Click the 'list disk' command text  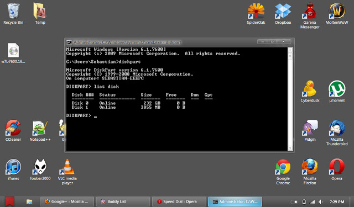point(106,87)
